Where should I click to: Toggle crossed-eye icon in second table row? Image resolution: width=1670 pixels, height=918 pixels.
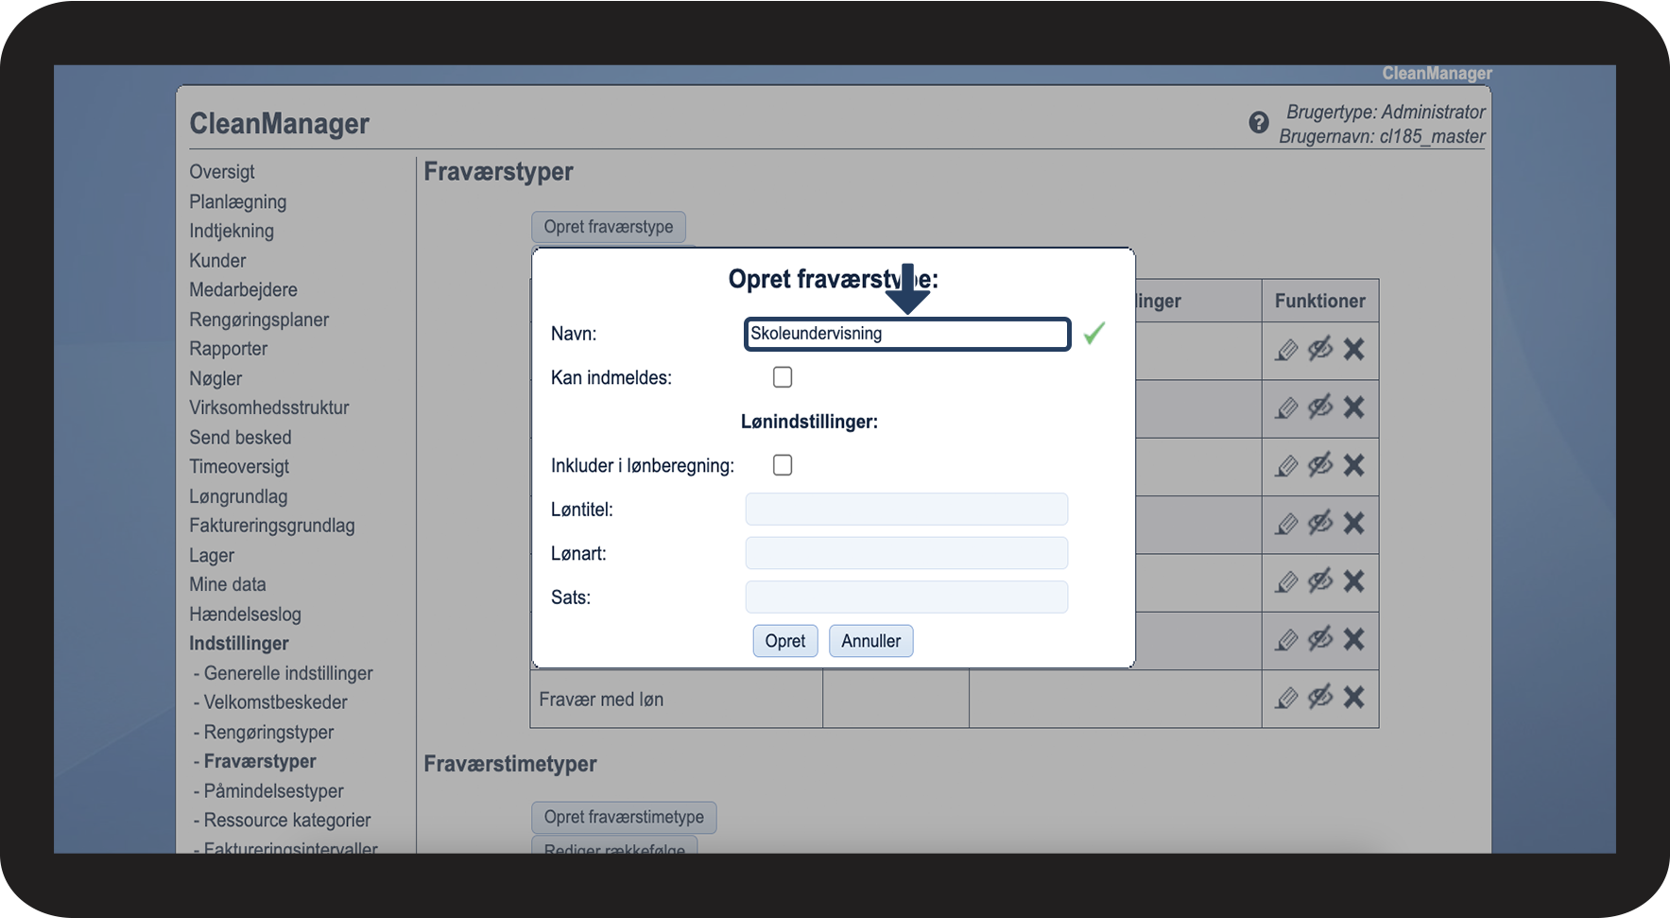point(1320,407)
